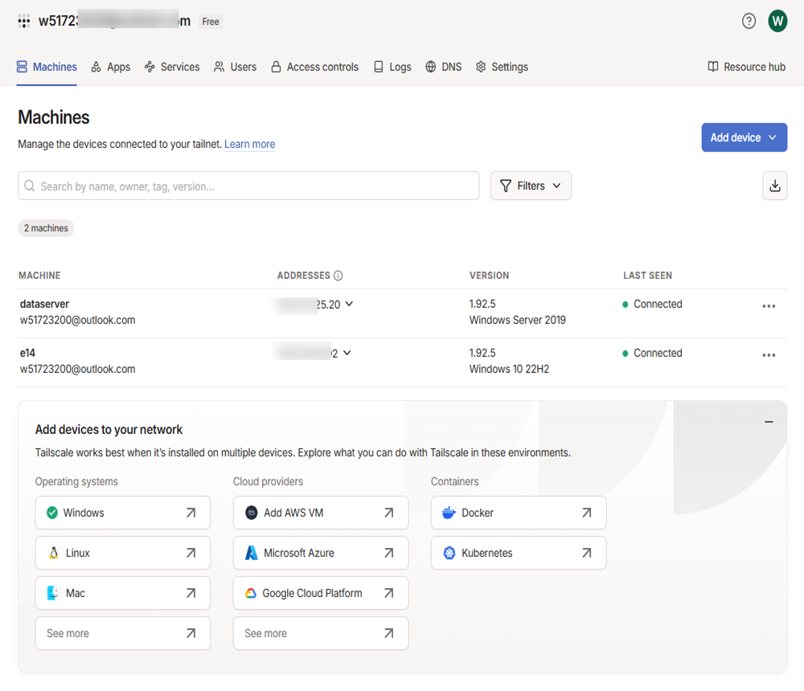Open the Logs tab
This screenshot has height=691, width=804.
392,67
